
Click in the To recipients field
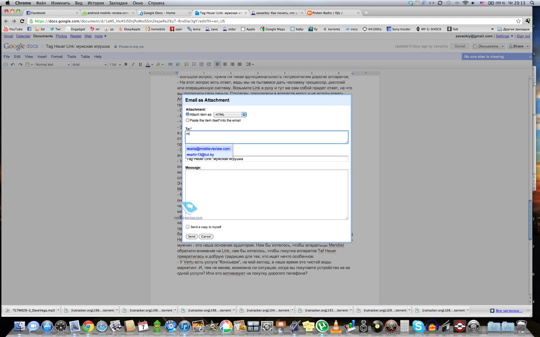pos(267,137)
